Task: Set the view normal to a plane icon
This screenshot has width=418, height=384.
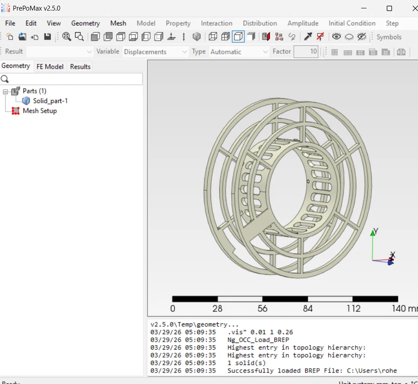Action: pyautogui.click(x=171, y=37)
